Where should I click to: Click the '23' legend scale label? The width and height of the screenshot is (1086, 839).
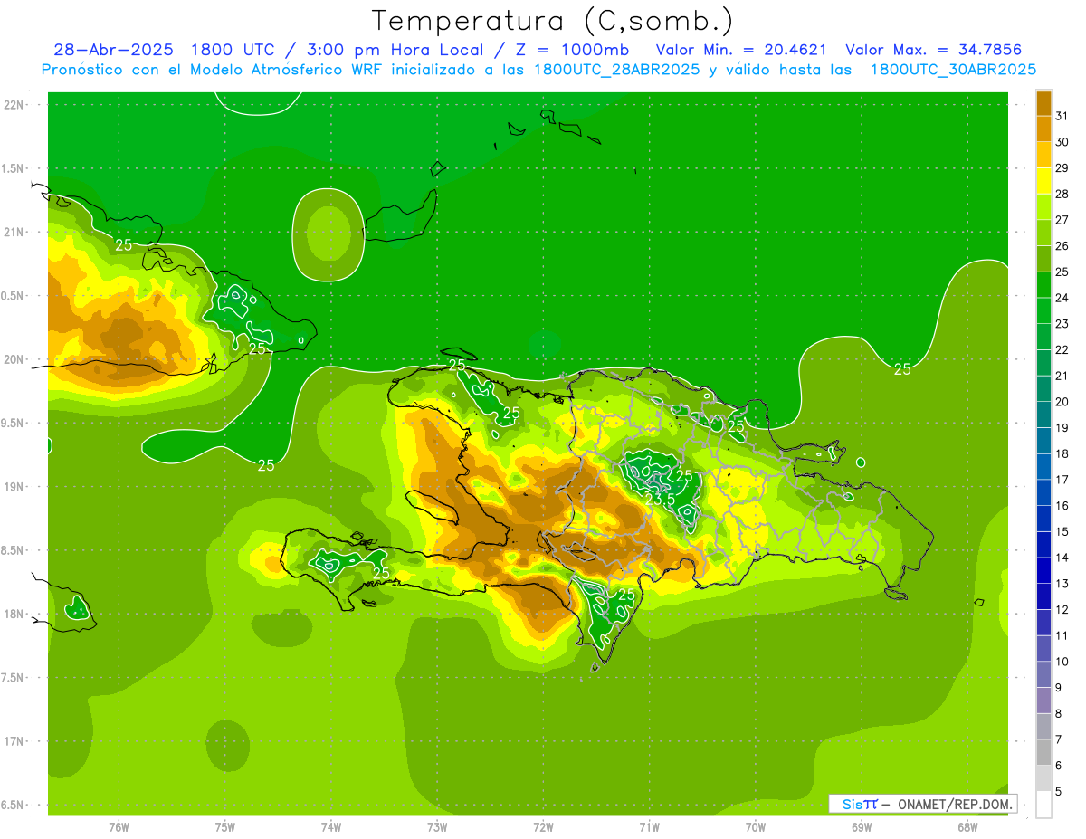tap(1062, 324)
